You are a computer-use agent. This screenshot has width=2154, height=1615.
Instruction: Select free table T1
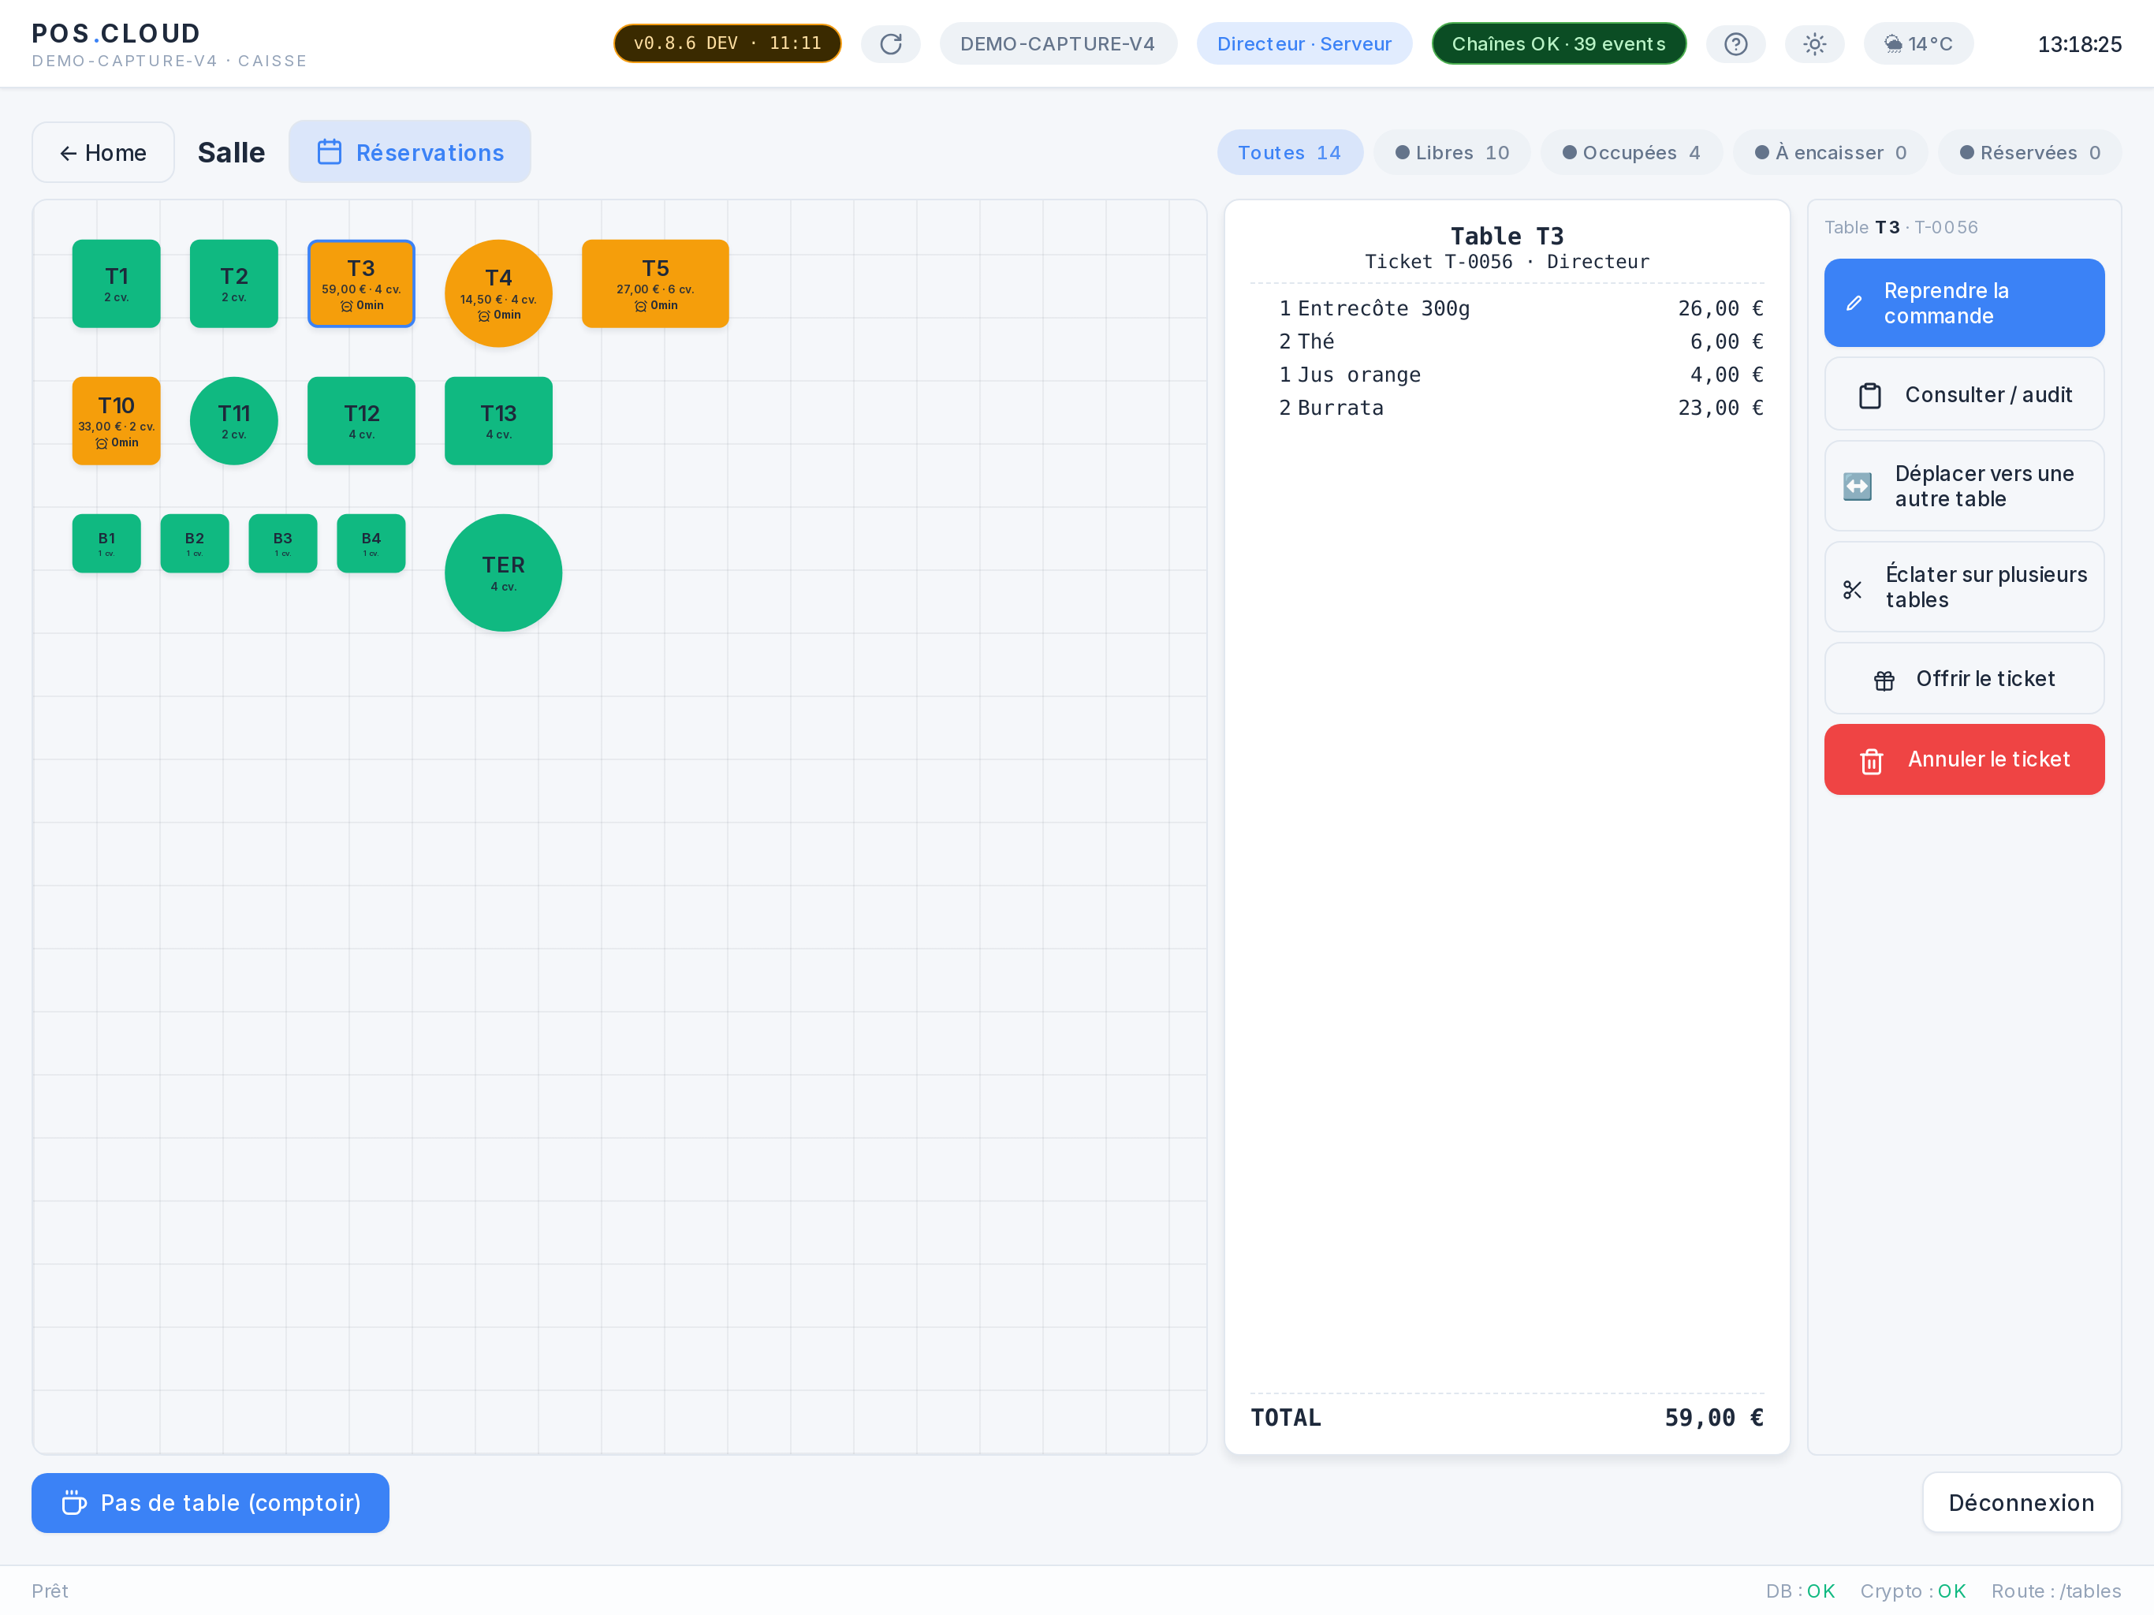click(116, 283)
